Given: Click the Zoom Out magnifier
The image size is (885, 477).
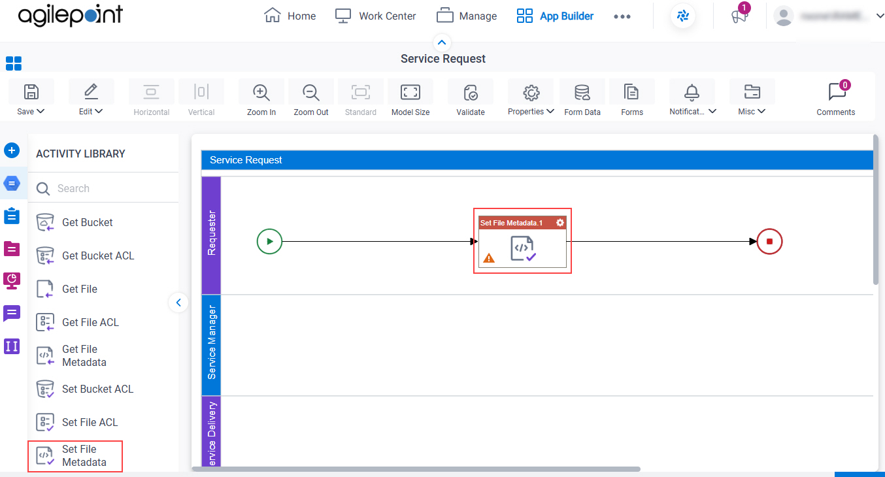Looking at the screenshot, I should point(311,91).
